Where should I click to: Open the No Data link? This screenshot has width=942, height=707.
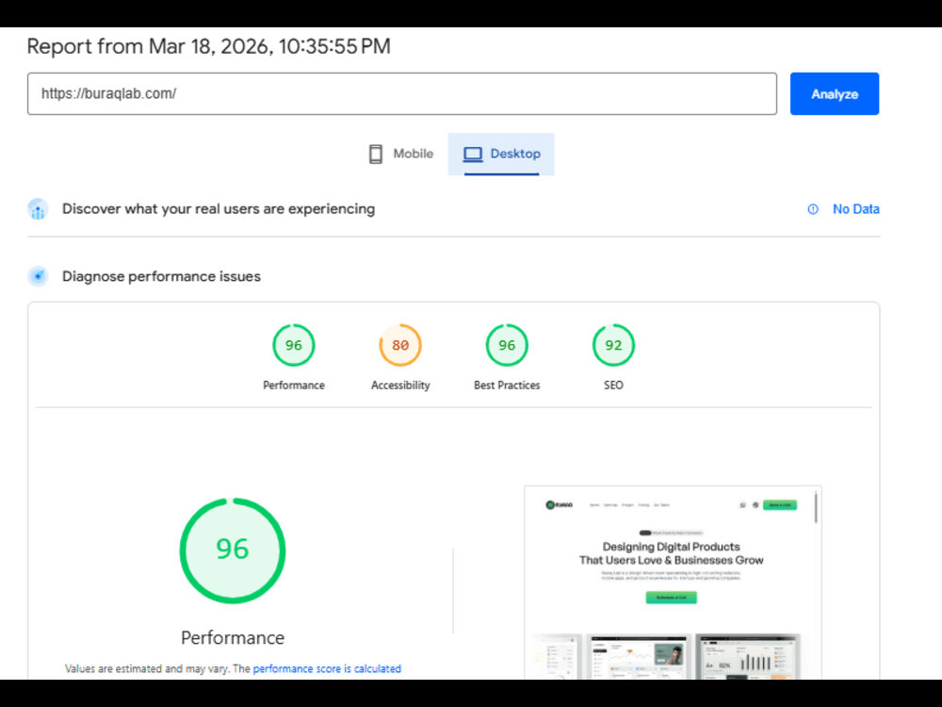[855, 209]
